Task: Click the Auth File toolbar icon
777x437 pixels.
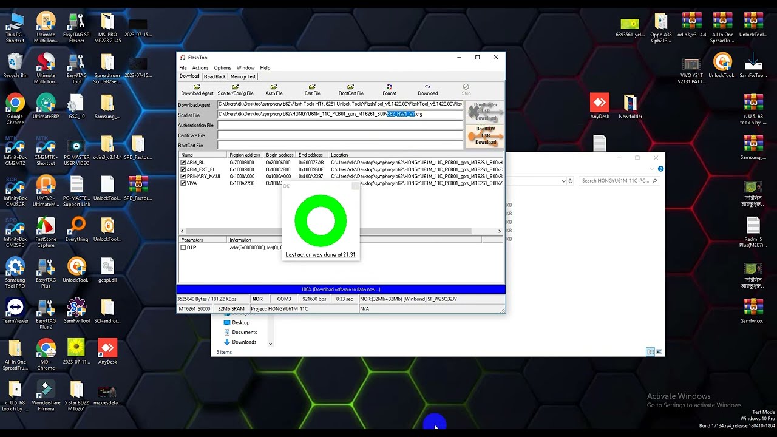Action: point(274,90)
